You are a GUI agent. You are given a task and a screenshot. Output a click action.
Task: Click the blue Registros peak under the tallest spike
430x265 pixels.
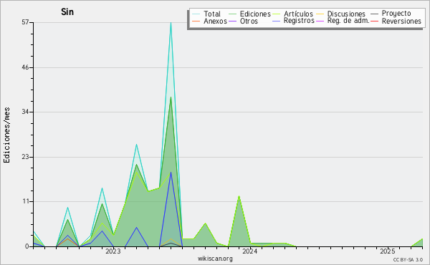point(171,173)
